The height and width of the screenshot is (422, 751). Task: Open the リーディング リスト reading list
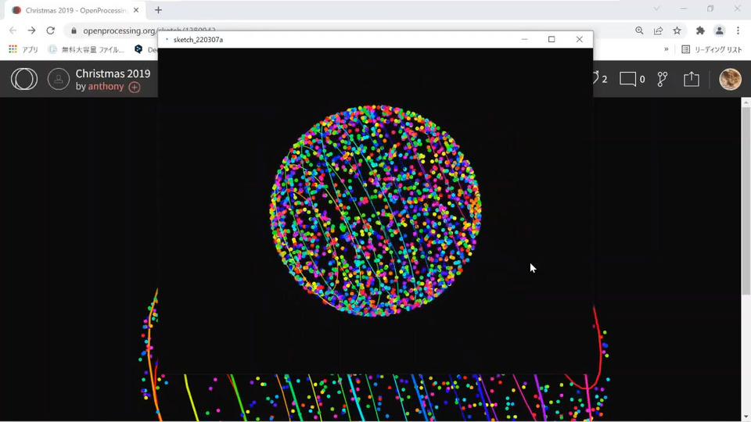click(712, 49)
